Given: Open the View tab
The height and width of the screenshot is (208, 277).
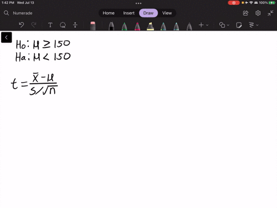Looking at the screenshot, I should coord(167,13).
